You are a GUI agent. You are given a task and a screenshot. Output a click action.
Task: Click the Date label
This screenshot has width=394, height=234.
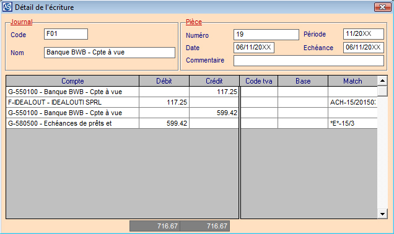point(193,48)
